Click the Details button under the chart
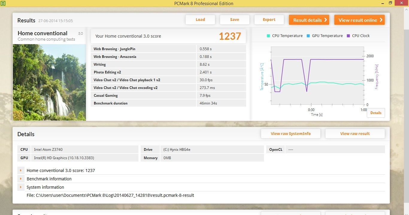Image resolution: width=409 pixels, height=215 pixels. 376,113
